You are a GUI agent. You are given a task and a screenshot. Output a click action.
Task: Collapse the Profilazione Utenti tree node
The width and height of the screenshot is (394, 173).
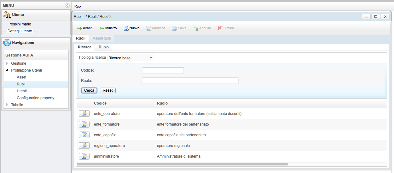click(7, 70)
